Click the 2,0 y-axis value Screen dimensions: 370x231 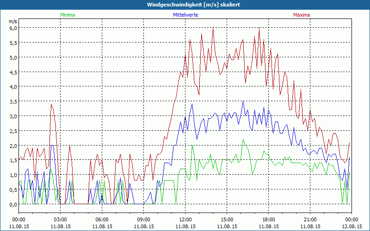(13, 146)
